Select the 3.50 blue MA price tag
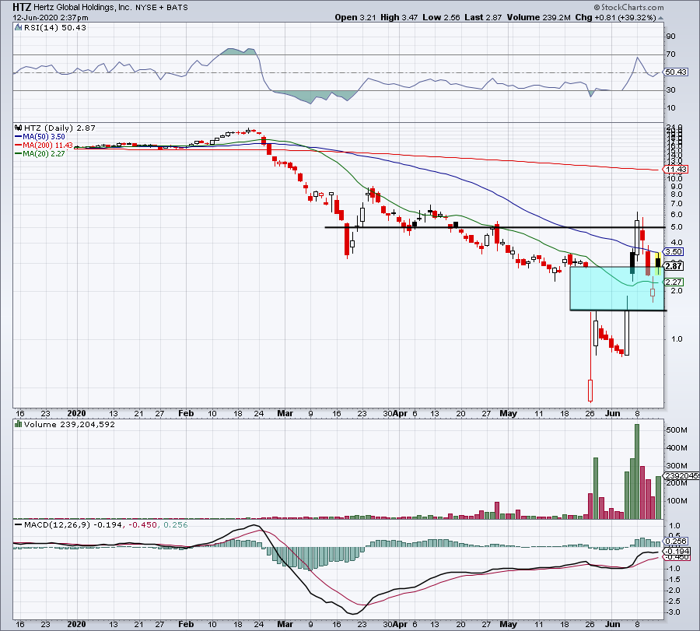The image size is (700, 631). [x=673, y=252]
